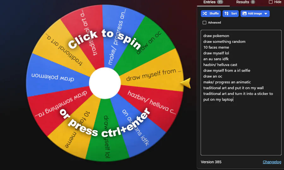Click the white center hub of the wheel
The image size is (284, 170).
(x=105, y=83)
